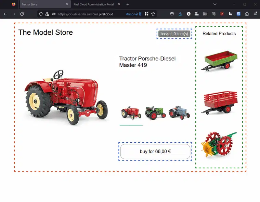
Task: Click the large red tractor product image
Action: point(66,97)
